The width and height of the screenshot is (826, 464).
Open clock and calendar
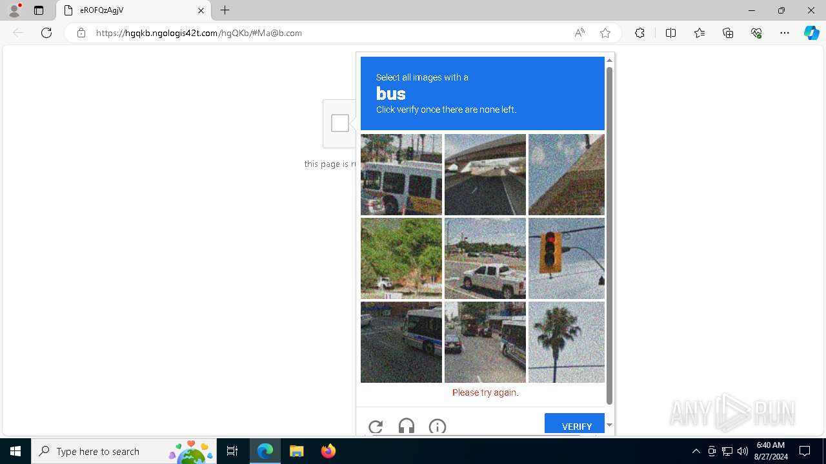[771, 451]
